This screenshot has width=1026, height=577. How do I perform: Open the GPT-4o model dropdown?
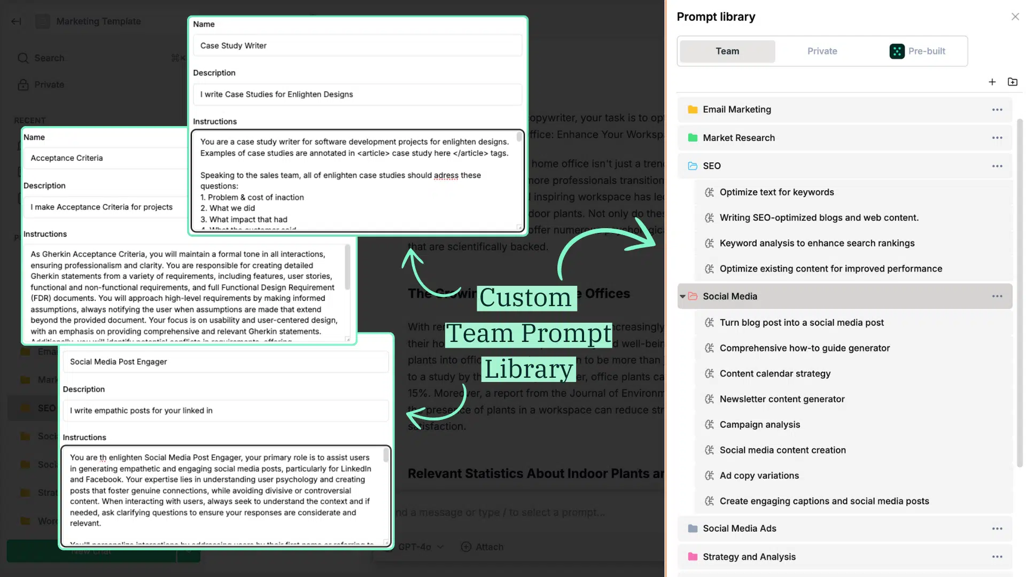point(421,547)
